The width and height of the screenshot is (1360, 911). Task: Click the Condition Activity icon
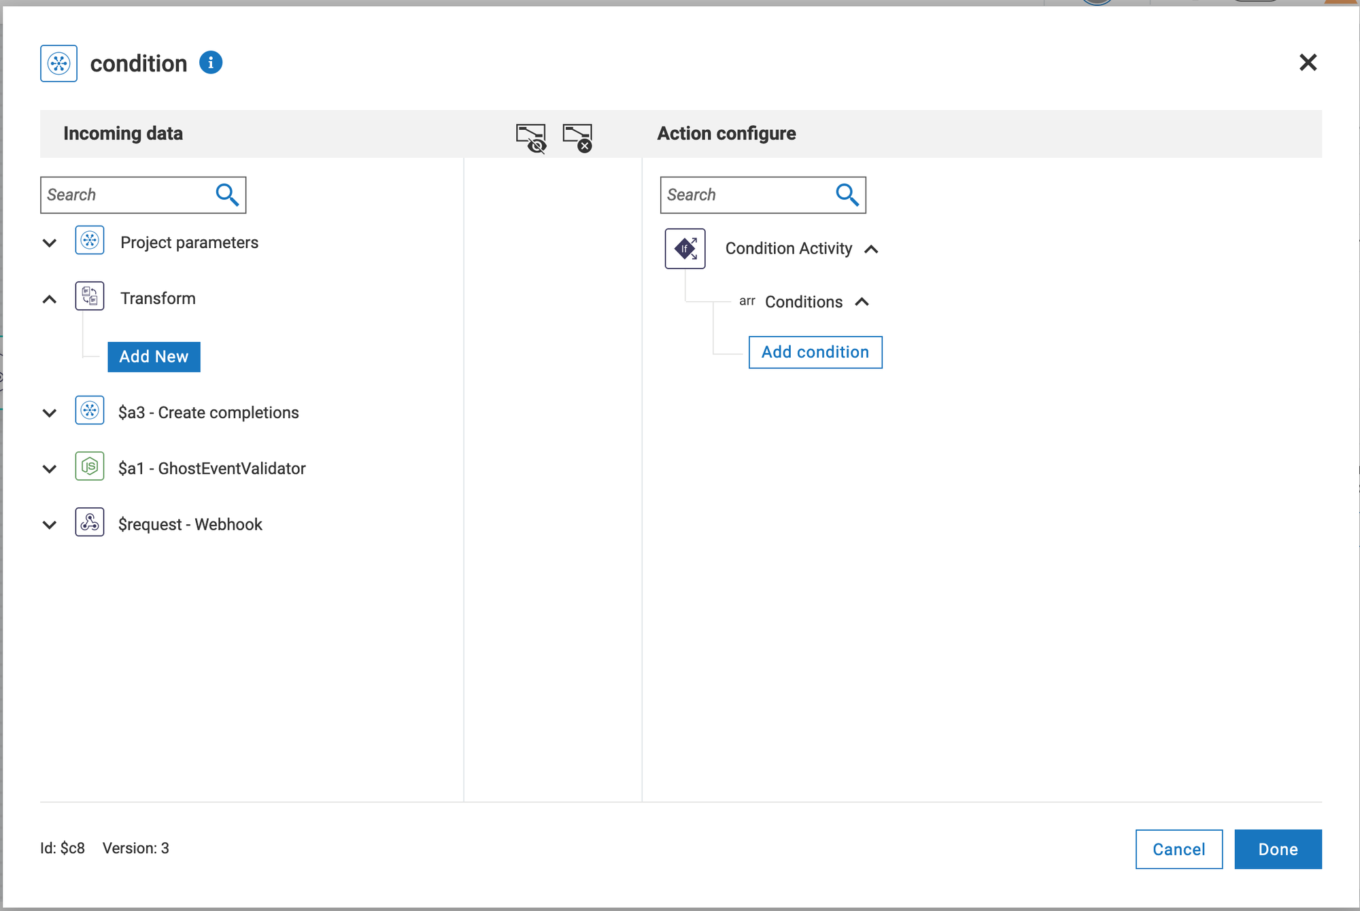tap(685, 249)
